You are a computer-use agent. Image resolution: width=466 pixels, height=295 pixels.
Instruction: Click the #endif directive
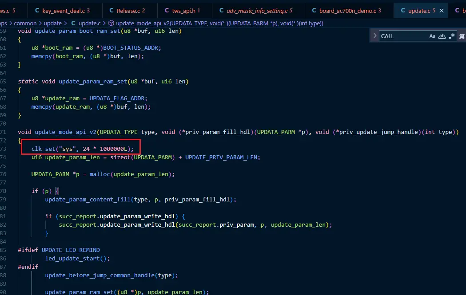28,267
